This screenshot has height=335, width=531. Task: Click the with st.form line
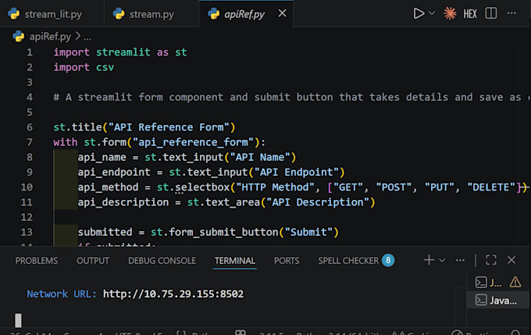(159, 142)
